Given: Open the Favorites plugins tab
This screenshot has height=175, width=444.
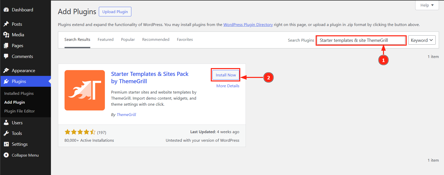Looking at the screenshot, I should point(185,40).
